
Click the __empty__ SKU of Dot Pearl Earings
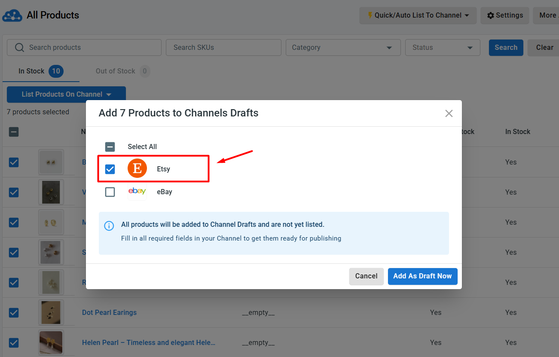point(258,312)
